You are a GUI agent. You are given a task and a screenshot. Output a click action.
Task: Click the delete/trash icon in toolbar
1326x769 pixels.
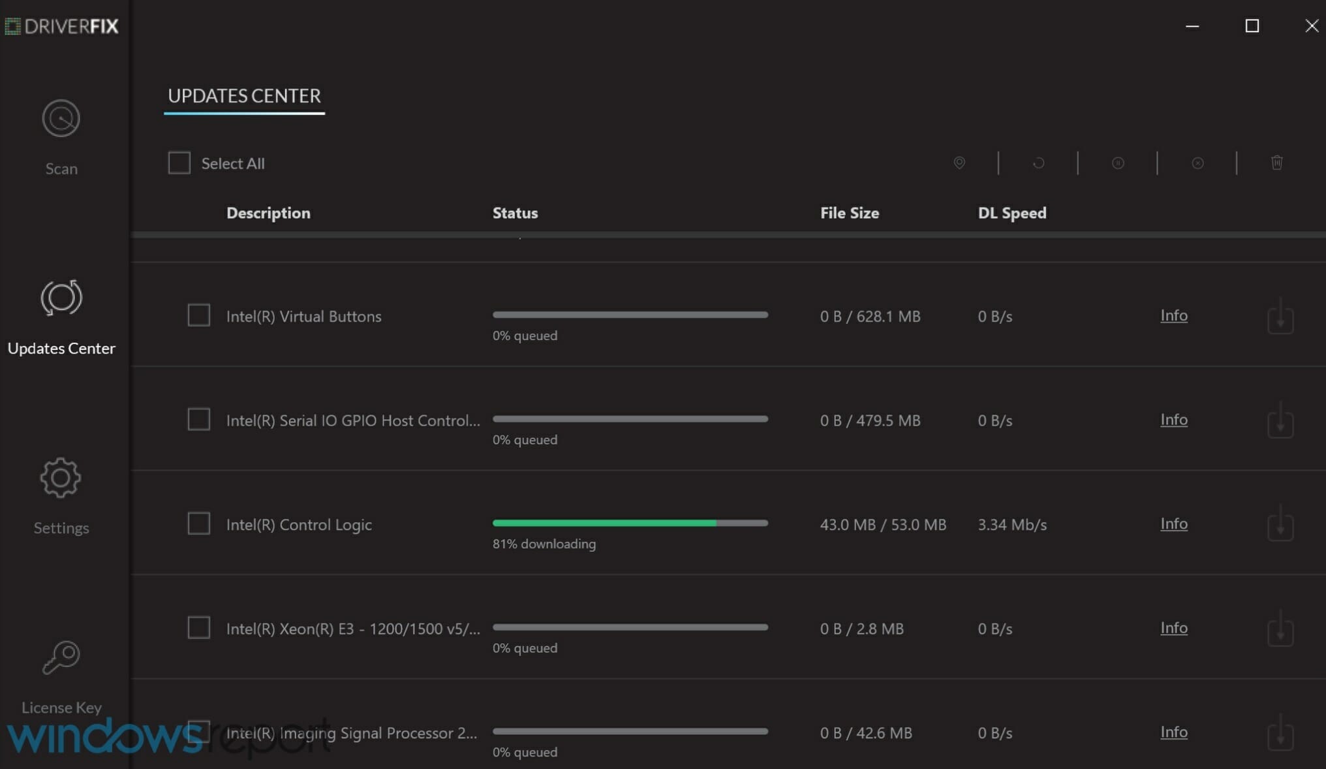pyautogui.click(x=1276, y=163)
